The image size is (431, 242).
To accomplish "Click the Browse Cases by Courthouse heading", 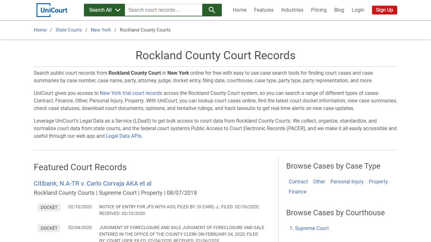I will pyautogui.click(x=335, y=213).
